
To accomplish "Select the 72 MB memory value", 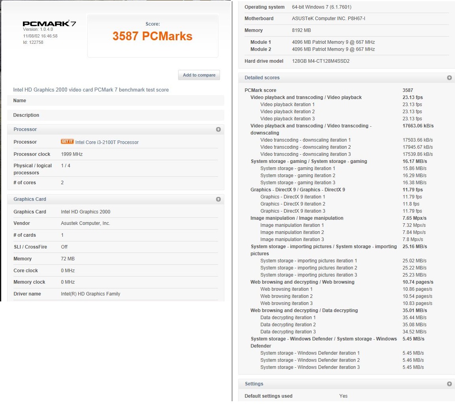I will point(68,259).
